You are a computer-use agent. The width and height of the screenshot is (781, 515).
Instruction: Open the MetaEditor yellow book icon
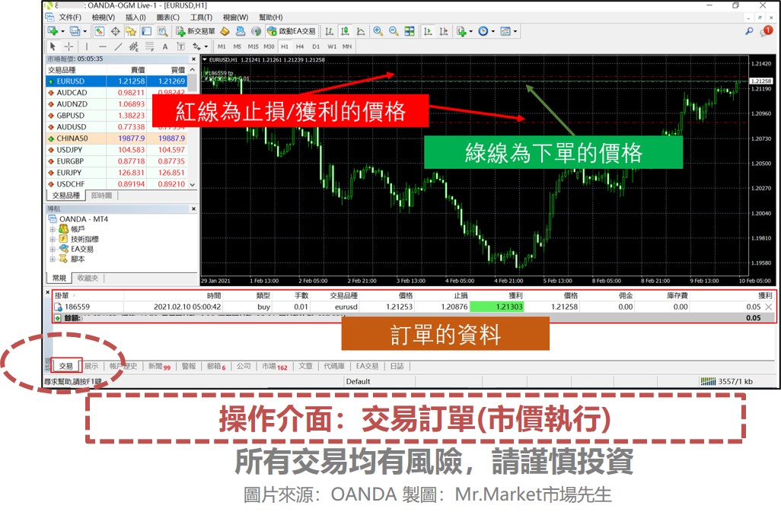click(x=225, y=31)
